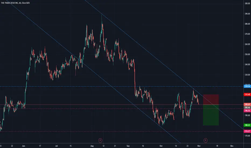Select the pink 174.27 price label
This screenshot has width=251, height=148.
pyautogui.click(x=247, y=131)
